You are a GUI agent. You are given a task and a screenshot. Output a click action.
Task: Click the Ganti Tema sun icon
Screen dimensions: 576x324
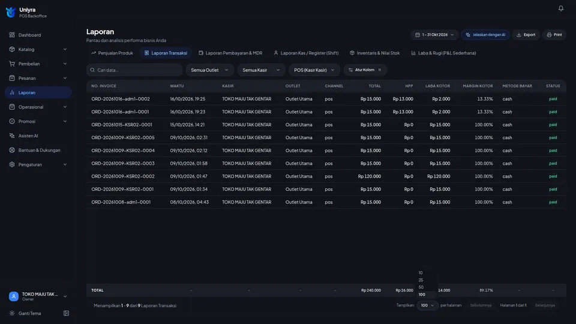point(12,313)
